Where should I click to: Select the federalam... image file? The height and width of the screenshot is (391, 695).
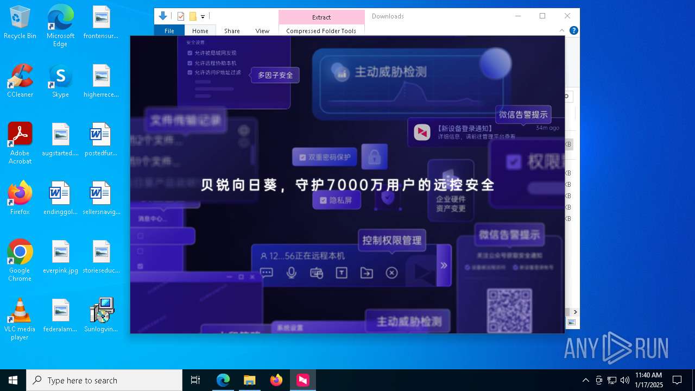60,316
